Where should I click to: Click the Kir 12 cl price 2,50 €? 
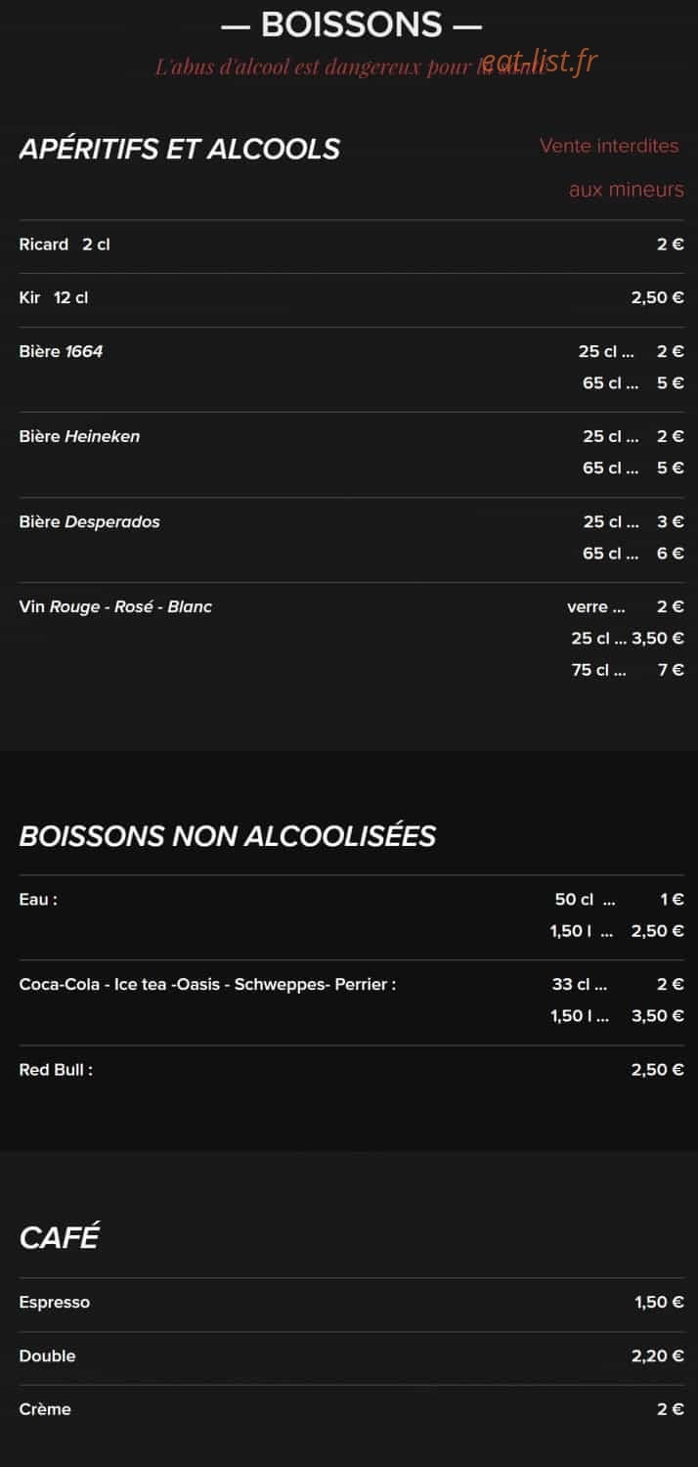pos(657,297)
